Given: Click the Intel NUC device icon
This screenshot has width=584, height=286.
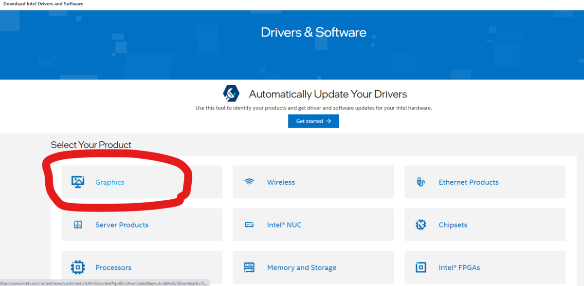Looking at the screenshot, I should [249, 225].
